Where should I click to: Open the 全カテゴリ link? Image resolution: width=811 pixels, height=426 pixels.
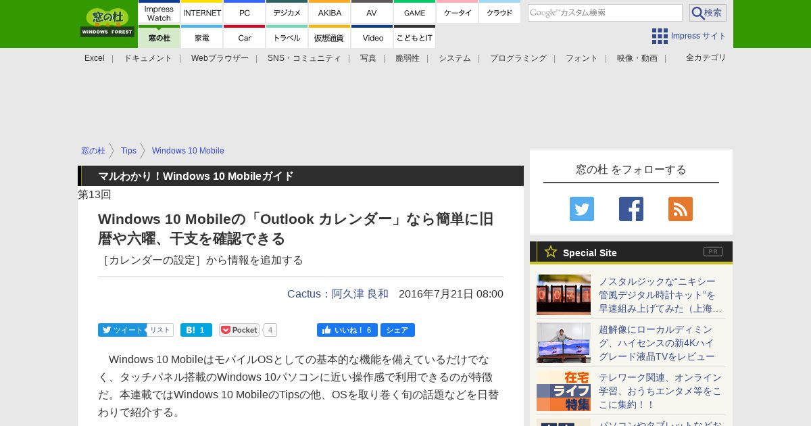tap(706, 57)
